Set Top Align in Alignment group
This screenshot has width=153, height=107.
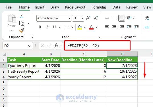pos(107,18)
